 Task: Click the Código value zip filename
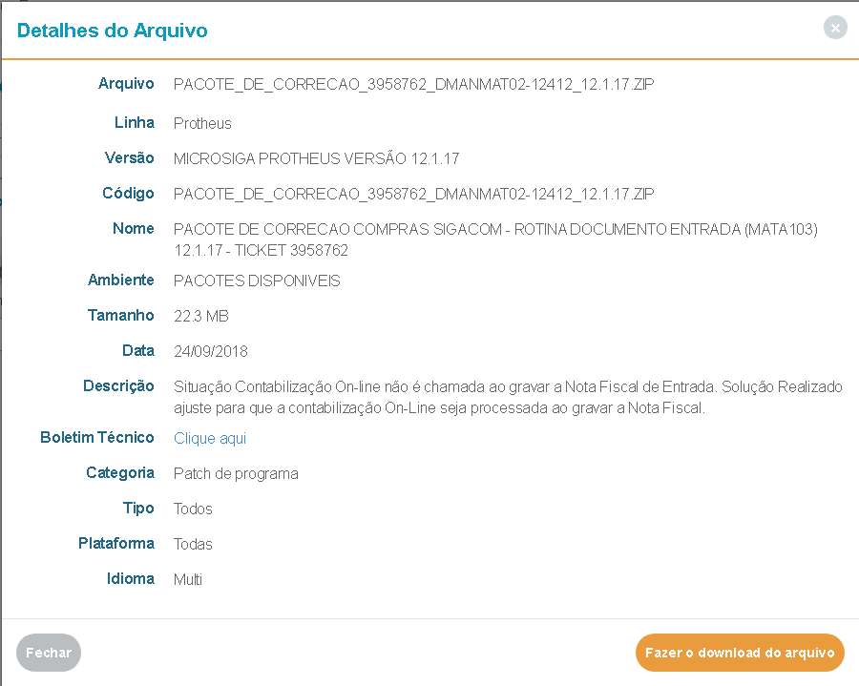[413, 194]
